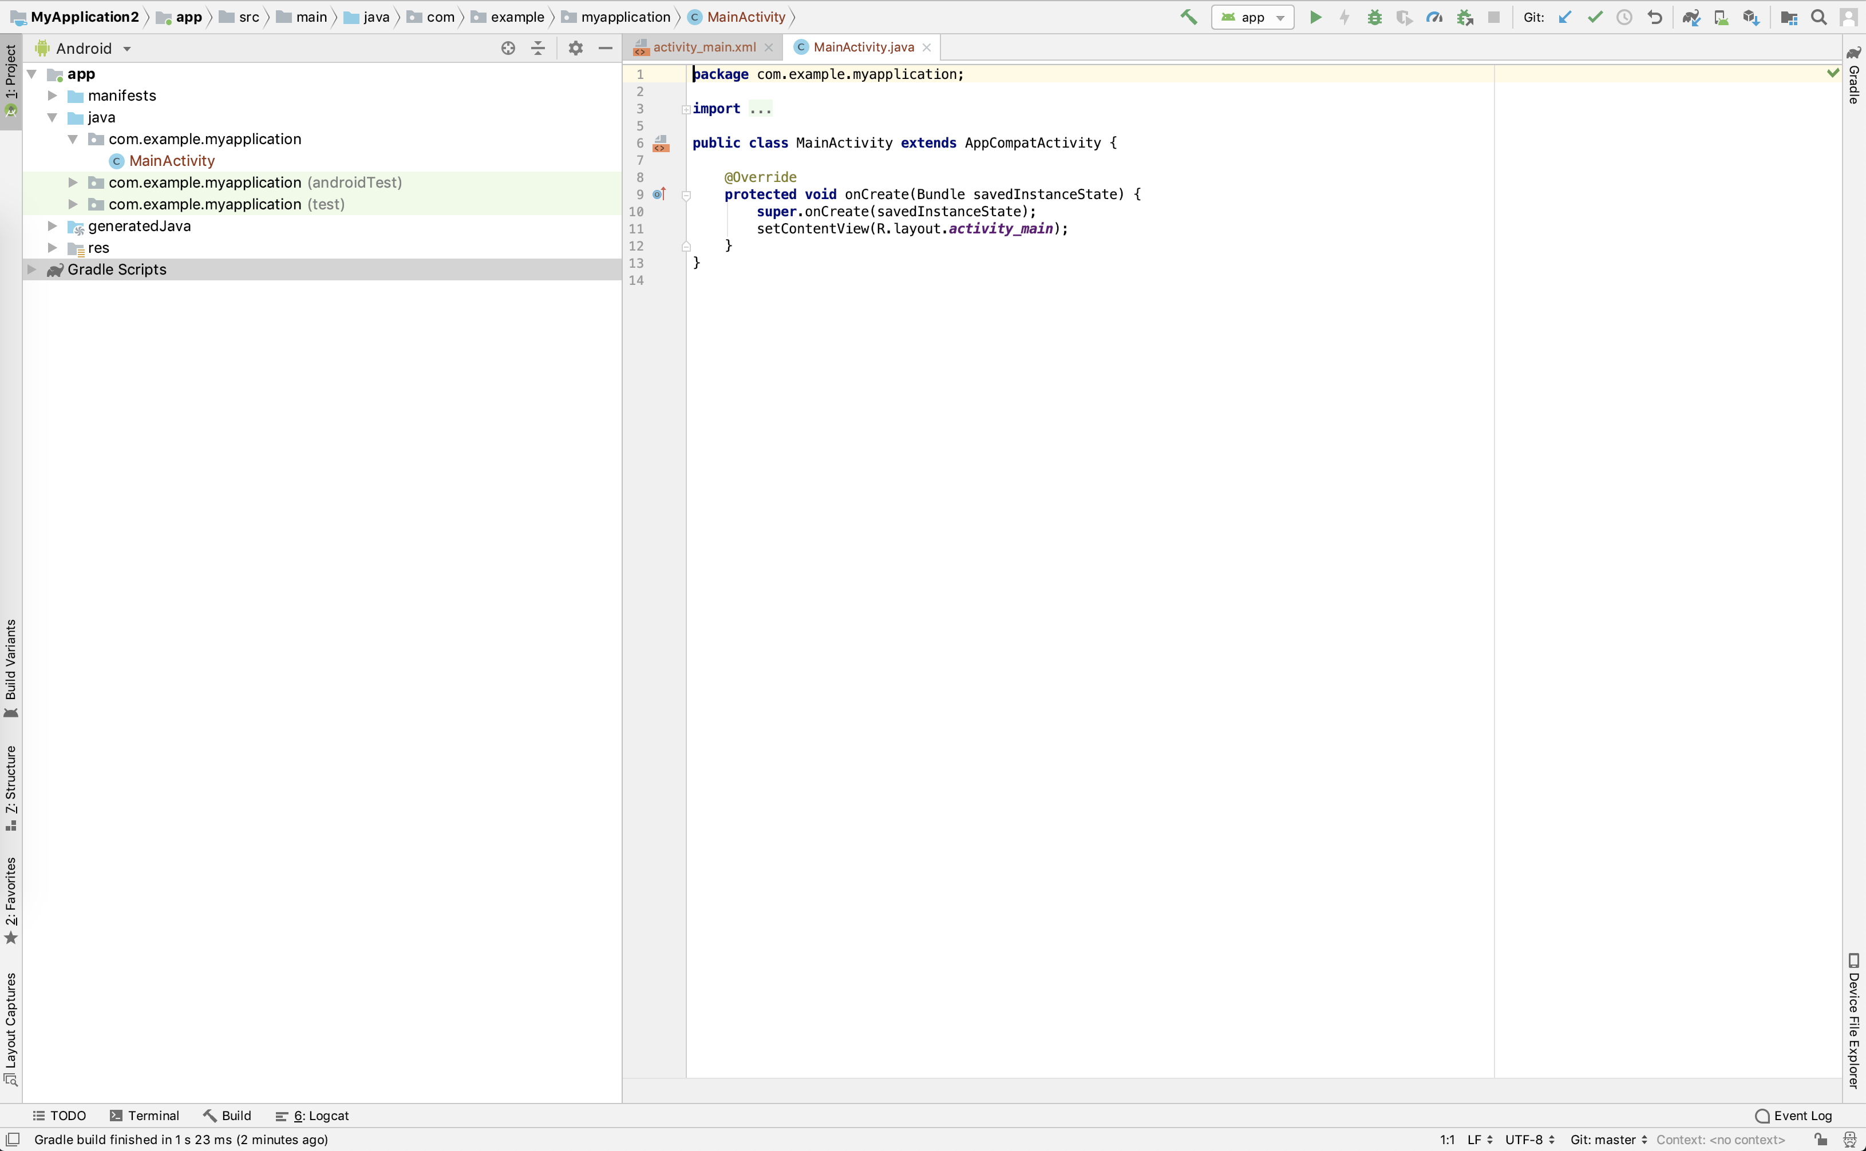Viewport: 1866px width, 1151px height.
Task: Close the activity_main.xml tab
Action: pyautogui.click(x=769, y=47)
